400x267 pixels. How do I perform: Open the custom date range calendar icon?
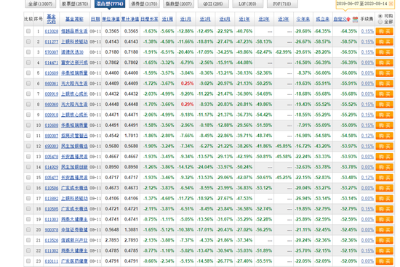coord(355,20)
